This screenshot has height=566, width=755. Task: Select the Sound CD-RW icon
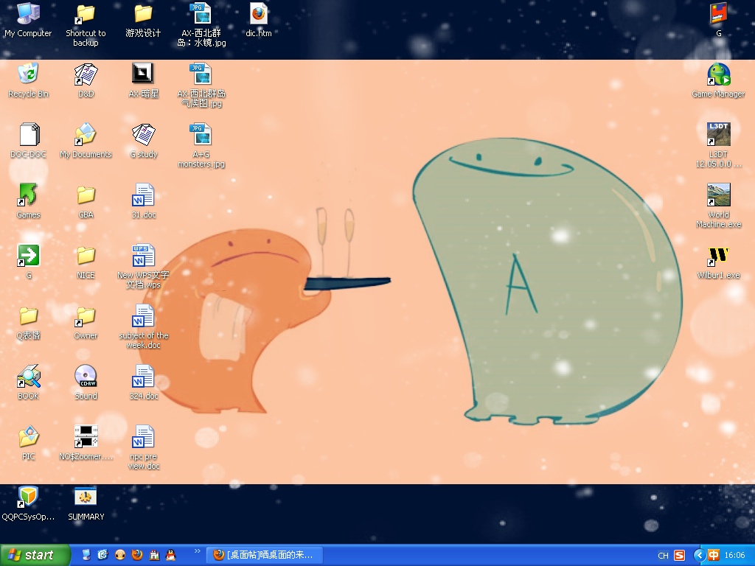(86, 383)
